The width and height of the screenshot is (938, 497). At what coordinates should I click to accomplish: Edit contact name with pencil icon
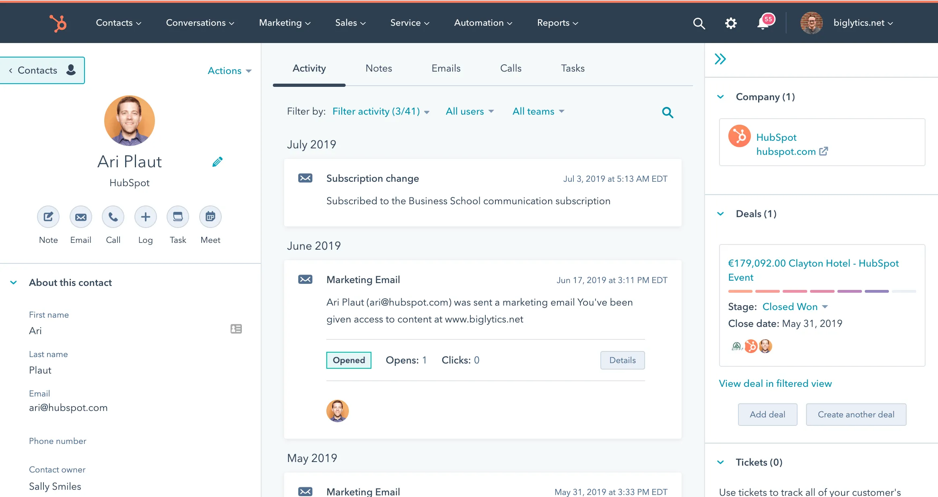[x=217, y=162]
